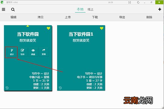Viewport: 164px width, 109px height.
Task: Switch to the 线上 tab
Action: [x=91, y=9]
